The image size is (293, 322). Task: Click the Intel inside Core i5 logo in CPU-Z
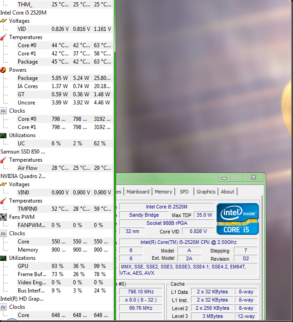[237, 219]
